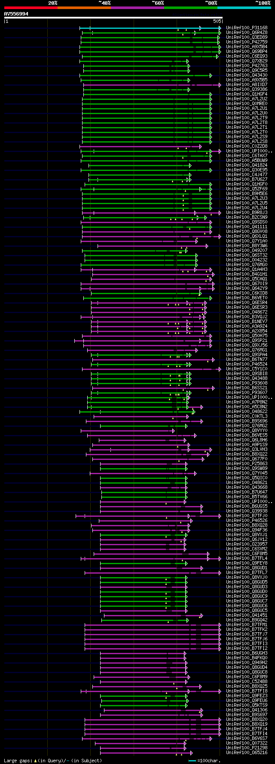Select the UniRef100_Q0MRE0 label
The width and height of the screenshot is (275, 764).
[247, 104]
